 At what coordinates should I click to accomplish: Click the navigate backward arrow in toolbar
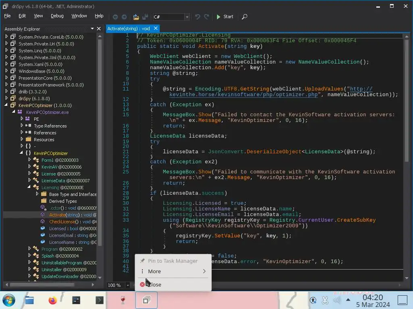pos(115,17)
